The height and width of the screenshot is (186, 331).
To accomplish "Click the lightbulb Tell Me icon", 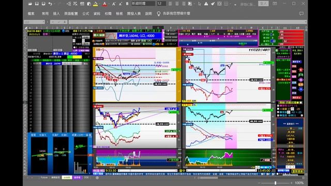I will 159,14.
